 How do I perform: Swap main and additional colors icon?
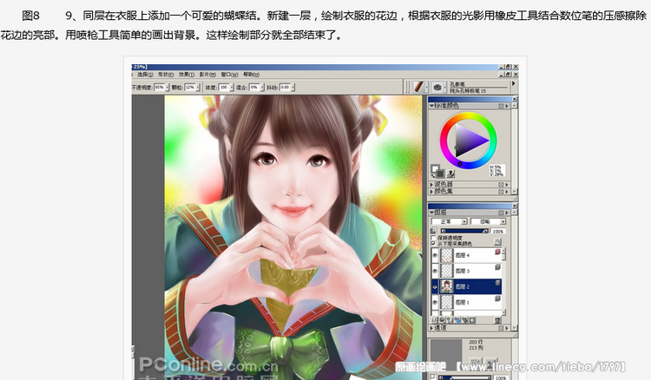(x=433, y=175)
